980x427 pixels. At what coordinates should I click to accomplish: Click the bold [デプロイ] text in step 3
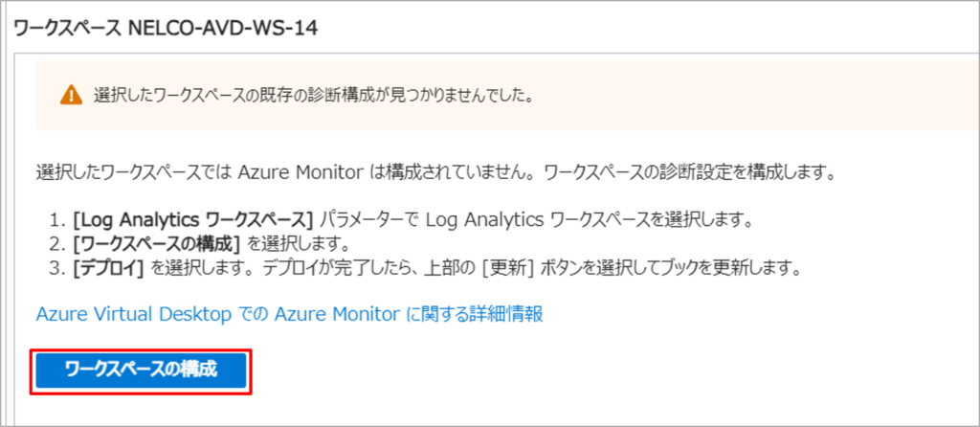click(x=108, y=267)
